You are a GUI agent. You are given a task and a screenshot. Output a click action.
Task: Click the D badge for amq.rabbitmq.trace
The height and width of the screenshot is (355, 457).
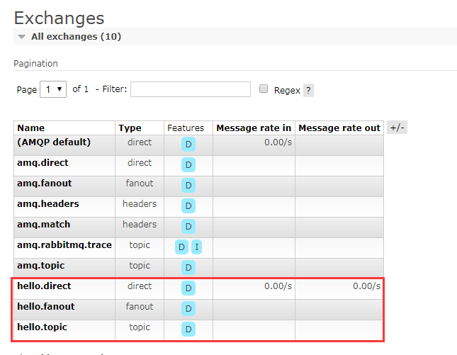[x=181, y=247]
